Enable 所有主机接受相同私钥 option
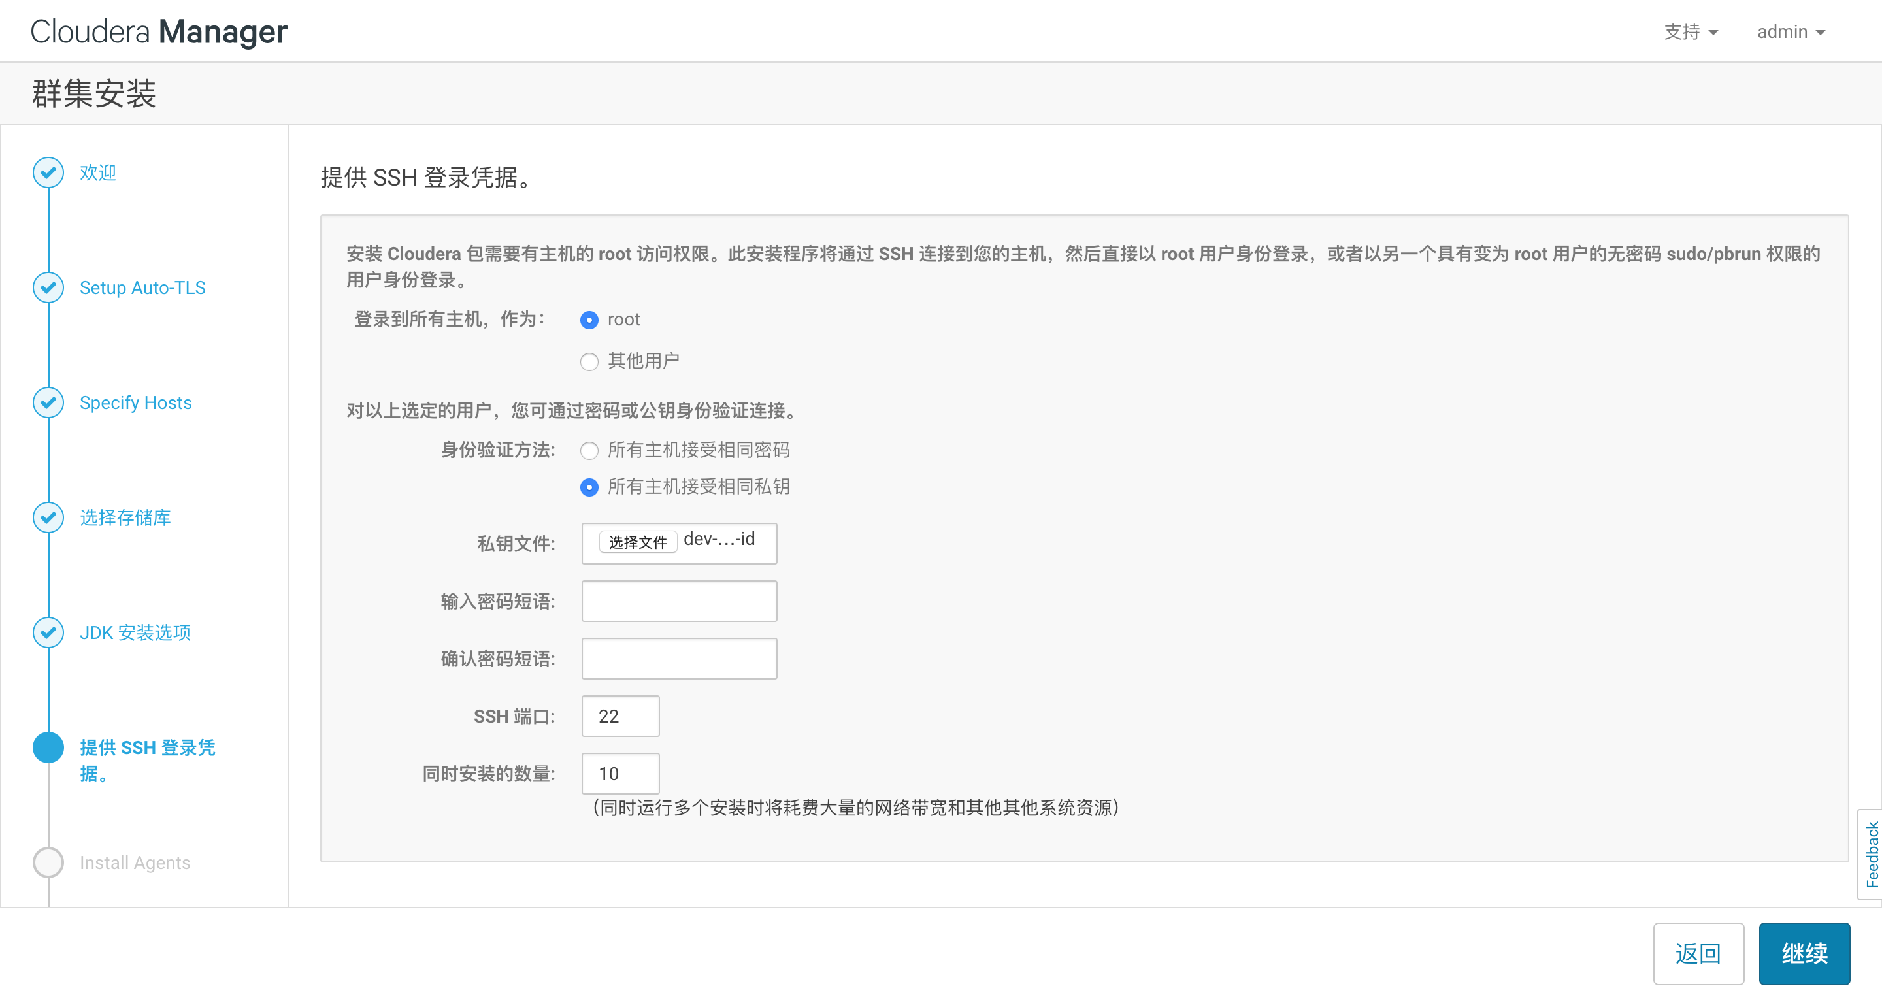The width and height of the screenshot is (1882, 1001). pyautogui.click(x=589, y=487)
